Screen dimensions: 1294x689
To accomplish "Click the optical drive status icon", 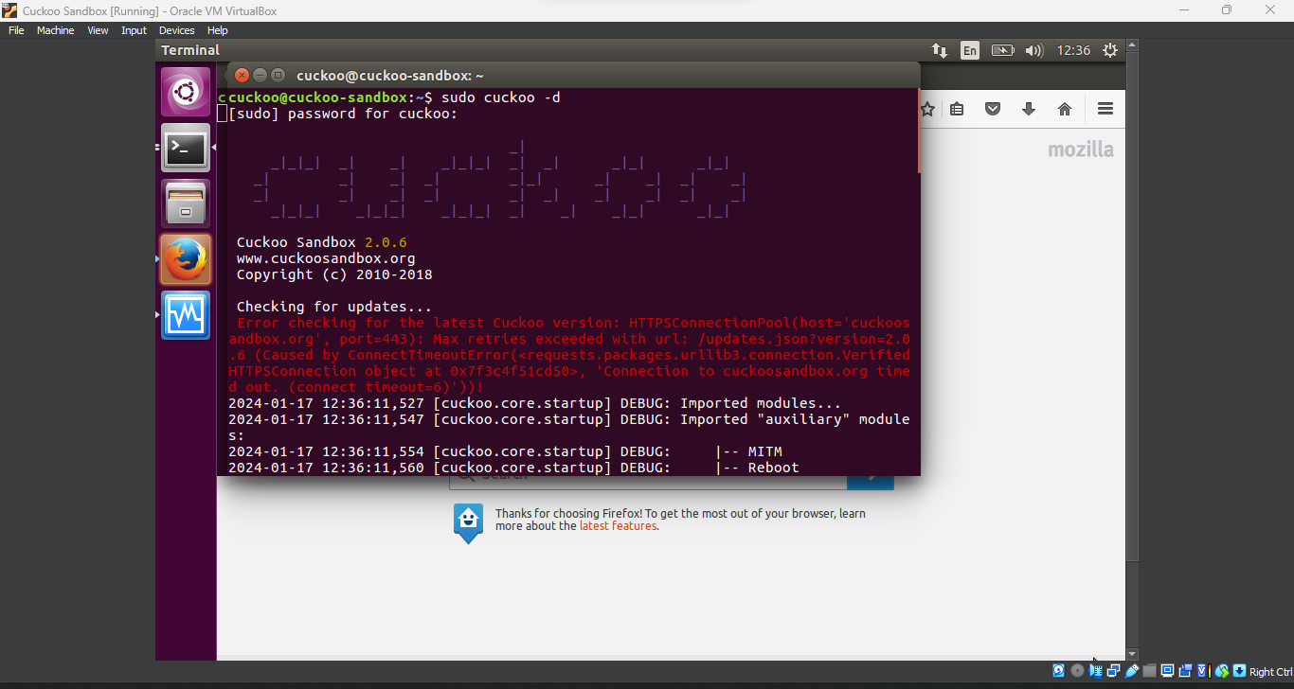I will pyautogui.click(x=1077, y=671).
